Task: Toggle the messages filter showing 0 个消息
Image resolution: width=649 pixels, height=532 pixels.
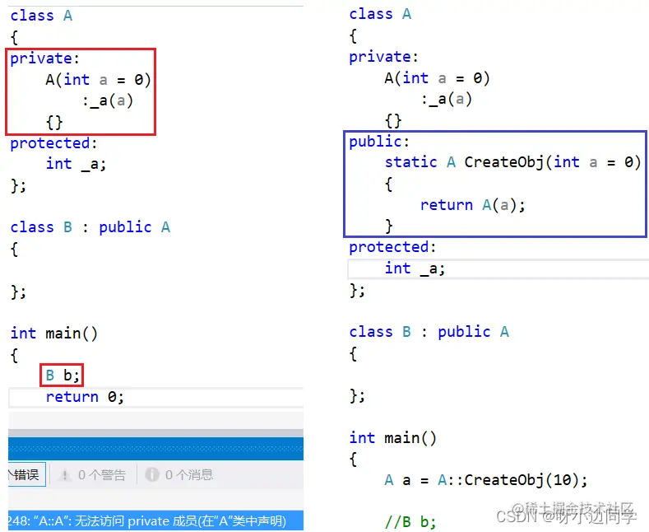Action: pos(179,475)
